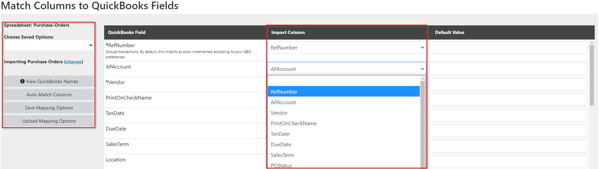The height and width of the screenshot is (169, 599).
Task: Click the PrintOnCheckName field label in table
Action: pyautogui.click(x=129, y=98)
